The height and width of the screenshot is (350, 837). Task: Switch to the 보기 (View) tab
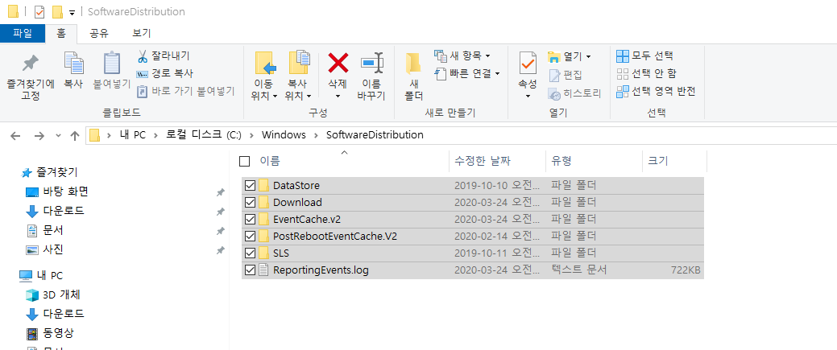pos(142,33)
